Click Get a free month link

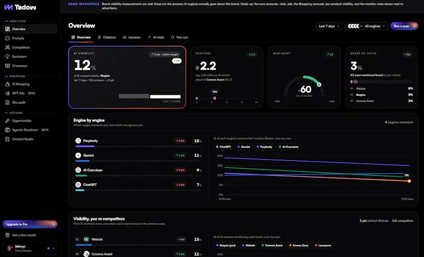pyautogui.click(x=24, y=235)
